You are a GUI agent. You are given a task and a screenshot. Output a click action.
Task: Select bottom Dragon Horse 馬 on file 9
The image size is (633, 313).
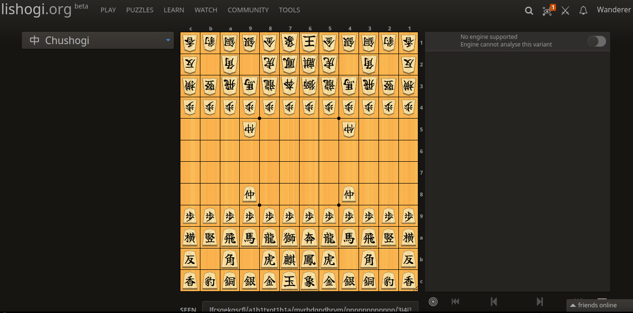(249, 238)
